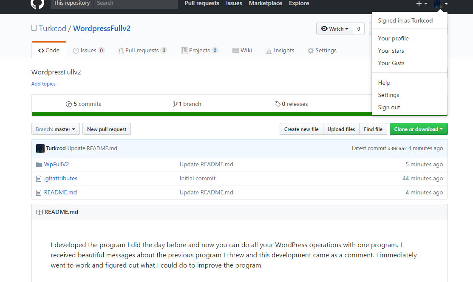
Task: Focus the repository search field
Action: (x=135, y=4)
